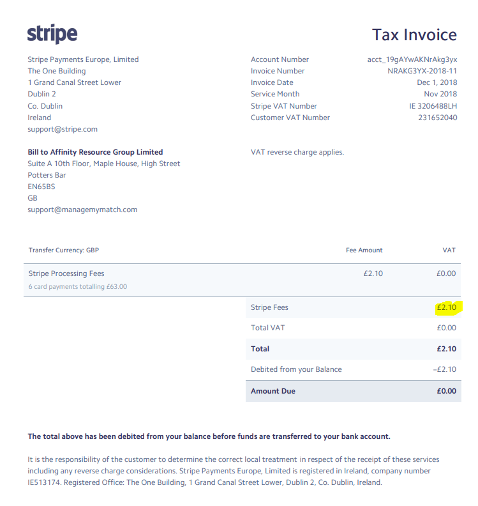Select invoice number NRAKG3YX-2018-11

(x=422, y=71)
